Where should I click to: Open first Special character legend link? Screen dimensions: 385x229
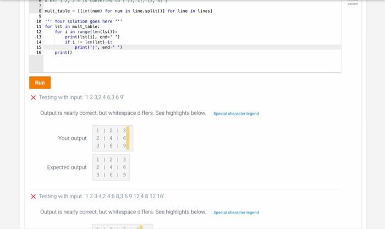coord(236,114)
